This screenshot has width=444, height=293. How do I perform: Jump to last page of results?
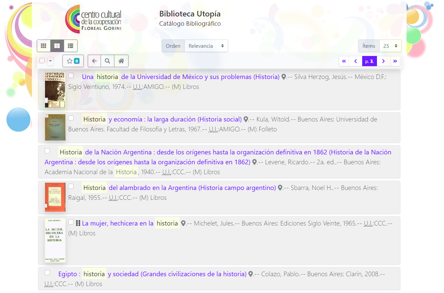tap(395, 61)
